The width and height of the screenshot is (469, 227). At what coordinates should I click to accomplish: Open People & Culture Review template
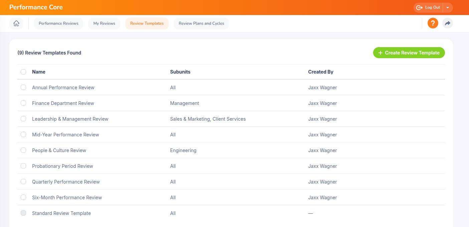(59, 150)
